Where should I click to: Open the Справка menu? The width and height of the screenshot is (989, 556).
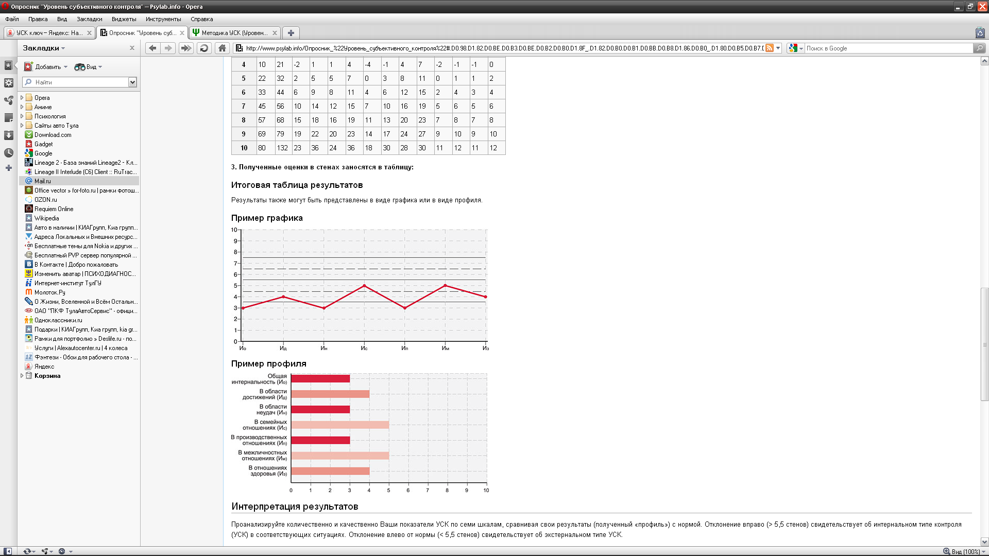pyautogui.click(x=202, y=19)
